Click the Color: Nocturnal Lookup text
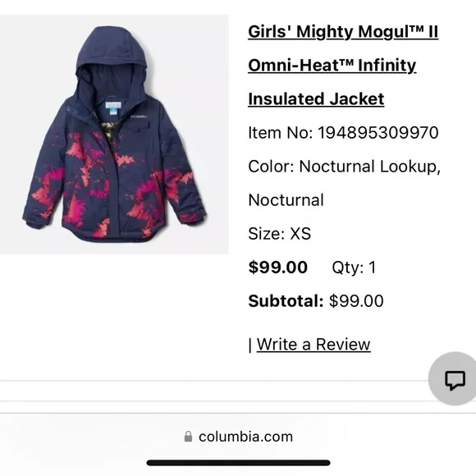Screen dimensions: 476x476 [344, 167]
